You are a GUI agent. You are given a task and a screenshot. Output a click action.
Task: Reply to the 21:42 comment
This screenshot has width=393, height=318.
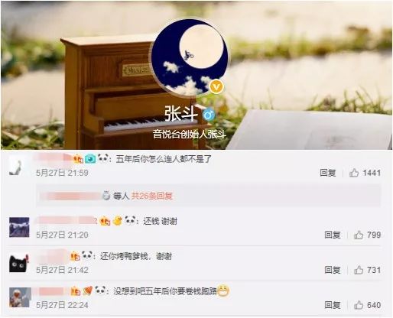(333, 270)
